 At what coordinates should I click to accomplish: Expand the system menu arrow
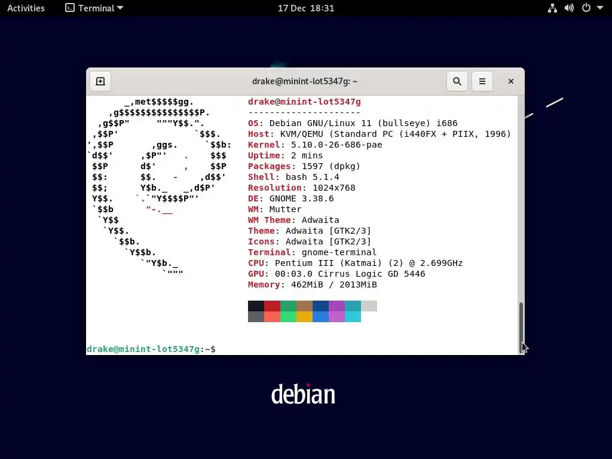[x=600, y=8]
